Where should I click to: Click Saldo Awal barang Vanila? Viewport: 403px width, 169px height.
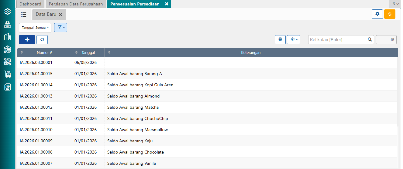click(x=132, y=163)
